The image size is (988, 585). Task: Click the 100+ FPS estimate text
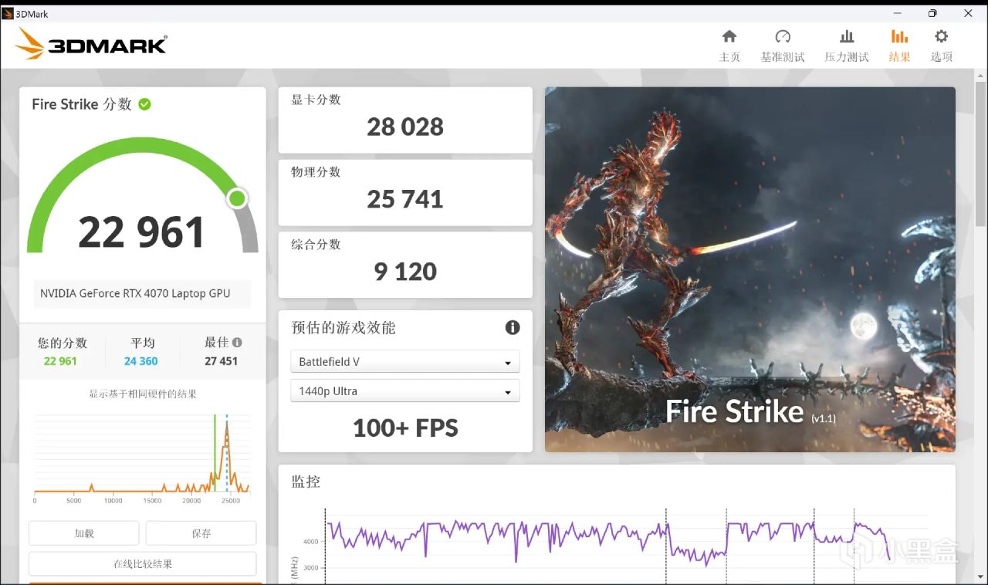pos(405,428)
